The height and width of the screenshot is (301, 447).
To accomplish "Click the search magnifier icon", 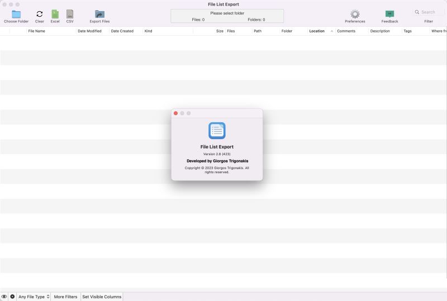I will point(417,12).
